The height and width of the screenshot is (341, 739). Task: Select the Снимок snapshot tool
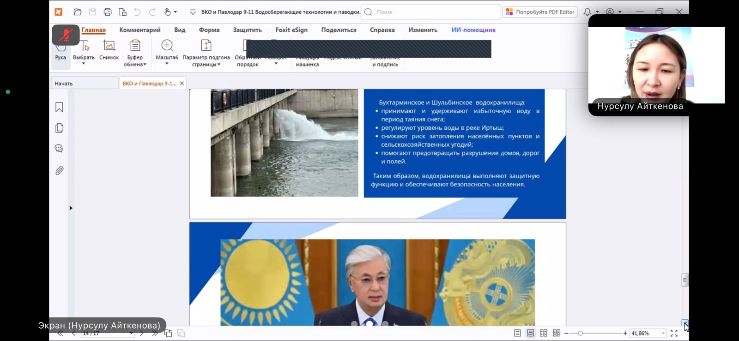109,50
